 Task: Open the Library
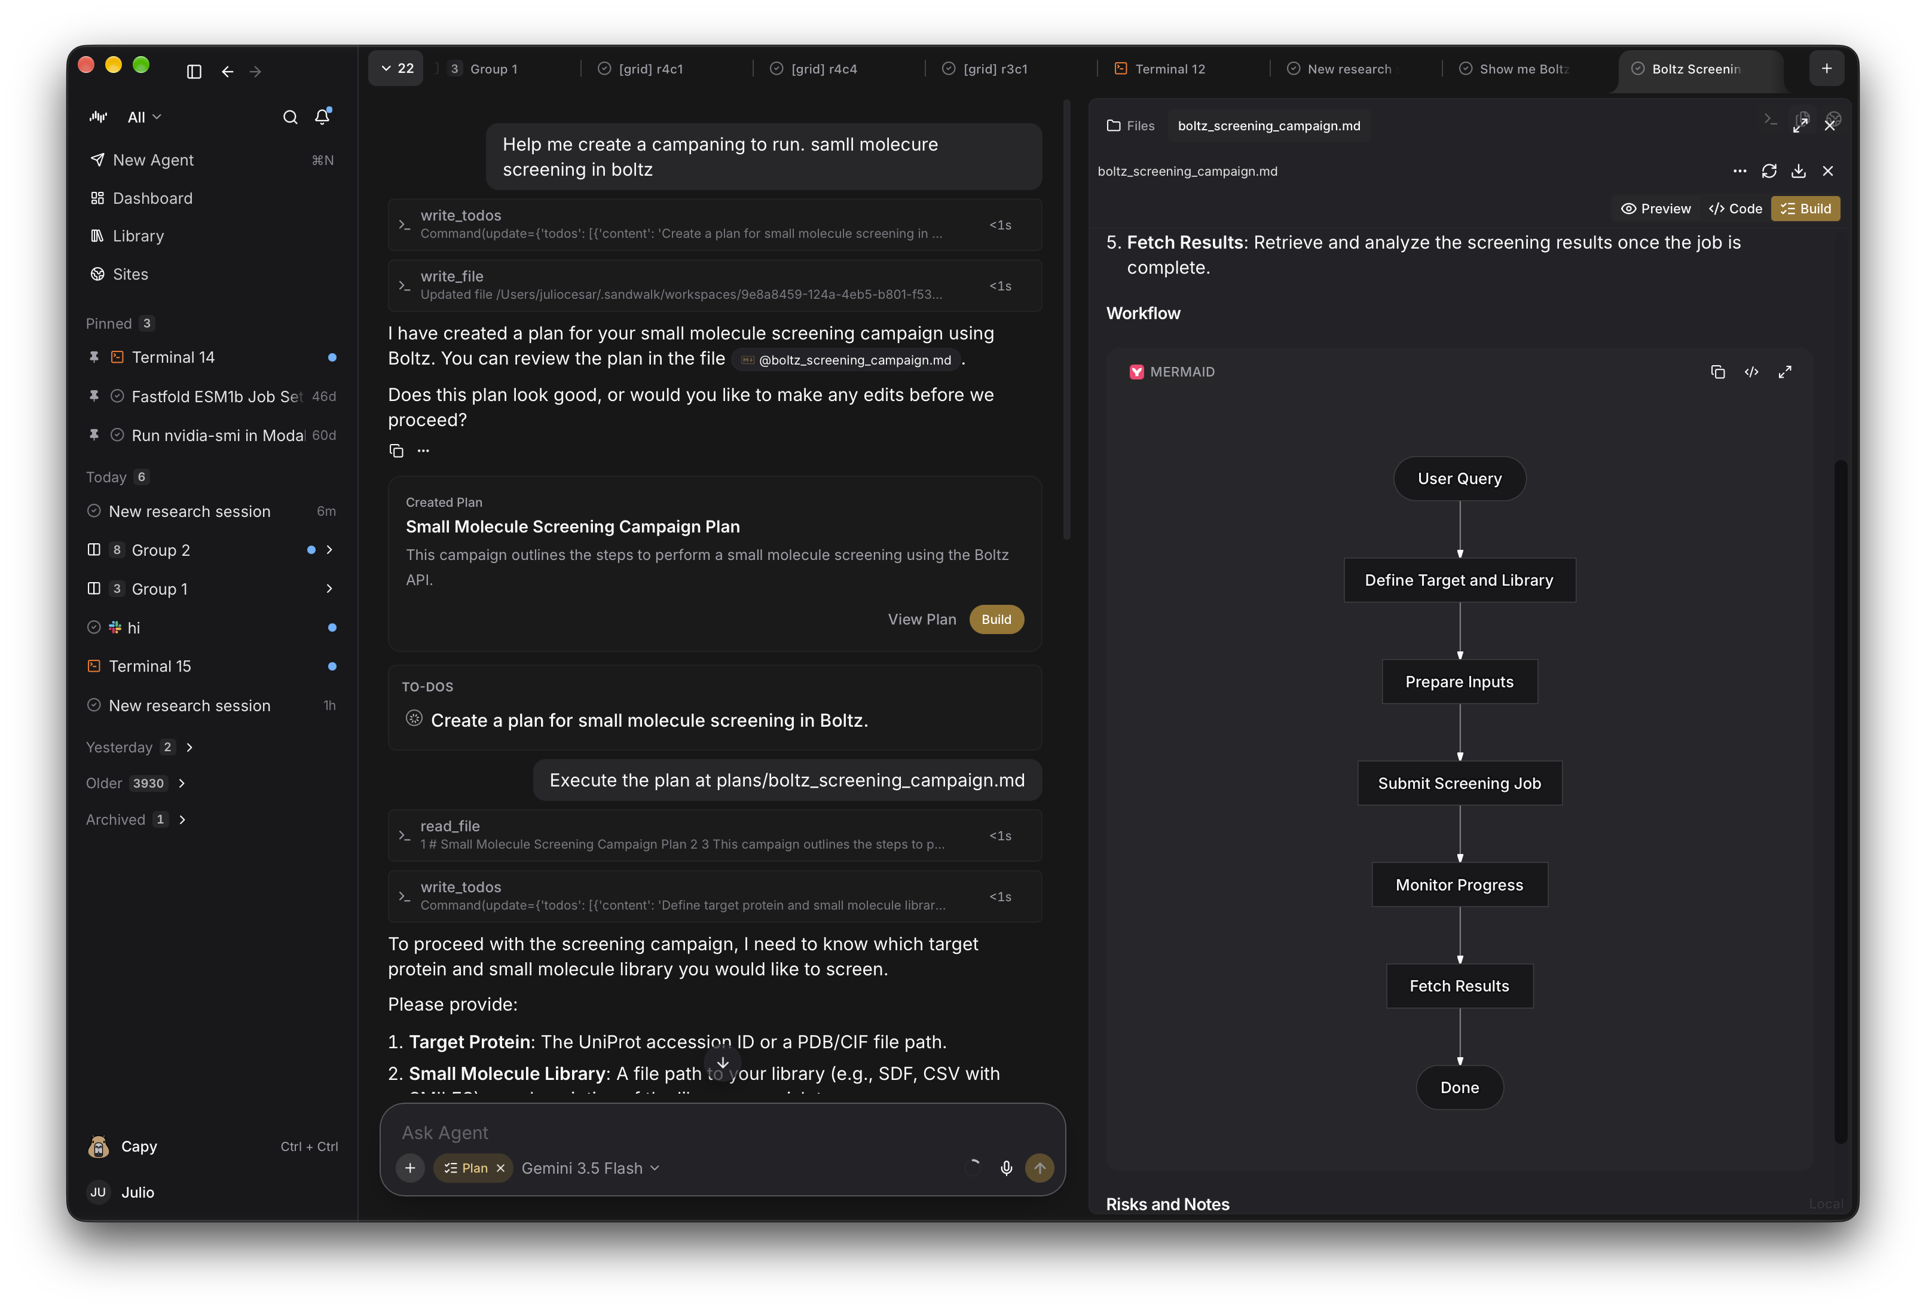pyautogui.click(x=212, y=236)
